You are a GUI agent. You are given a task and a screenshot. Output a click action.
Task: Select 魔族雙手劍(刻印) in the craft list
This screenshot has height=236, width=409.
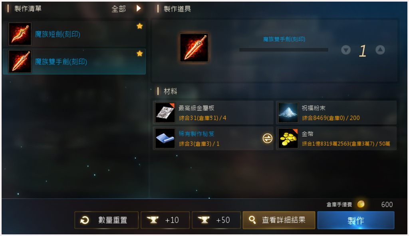tap(74, 62)
